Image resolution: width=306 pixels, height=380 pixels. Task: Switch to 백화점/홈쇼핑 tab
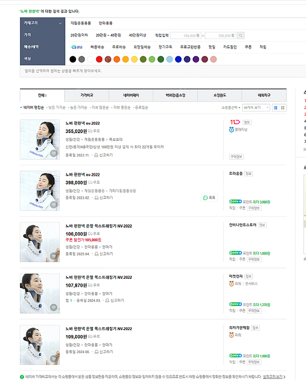[x=175, y=95]
